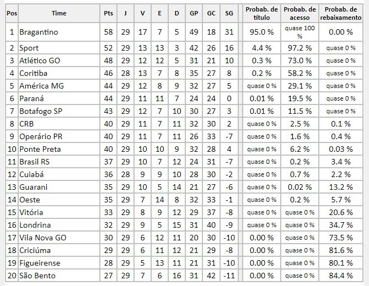369x286 pixels.
Task: Click the São Bento team name
Action: (37, 276)
